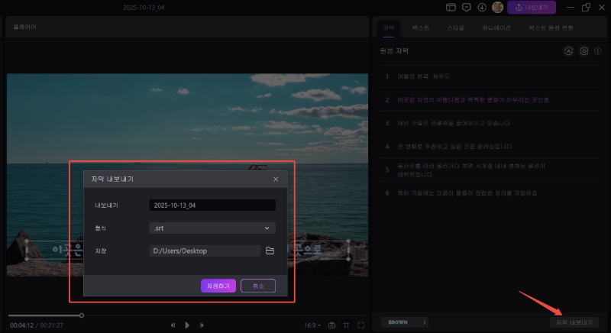Click the 저장하기 save button

[x=218, y=286]
